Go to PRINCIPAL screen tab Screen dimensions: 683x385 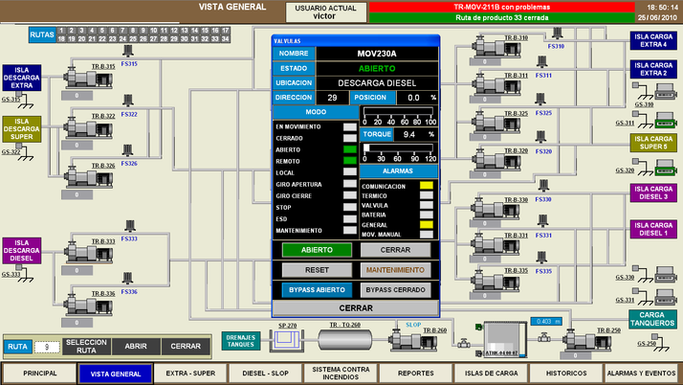coord(40,374)
